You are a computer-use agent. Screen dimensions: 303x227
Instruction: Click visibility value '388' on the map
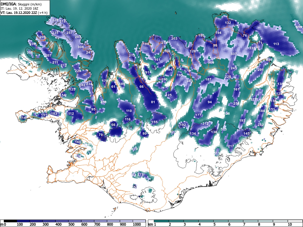click(30, 52)
